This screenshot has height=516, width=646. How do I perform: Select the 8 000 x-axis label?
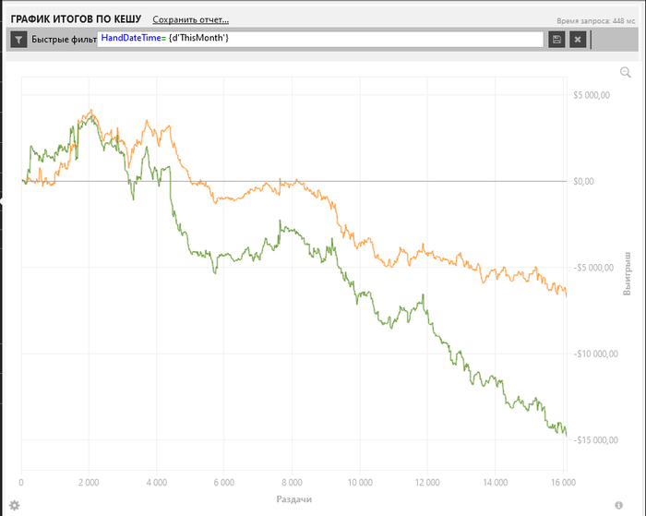(293, 482)
